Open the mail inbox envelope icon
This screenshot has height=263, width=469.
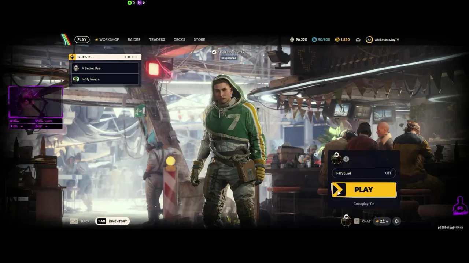(x=358, y=39)
